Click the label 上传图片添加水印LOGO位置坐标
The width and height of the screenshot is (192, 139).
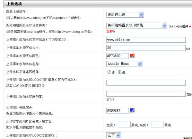32,136
